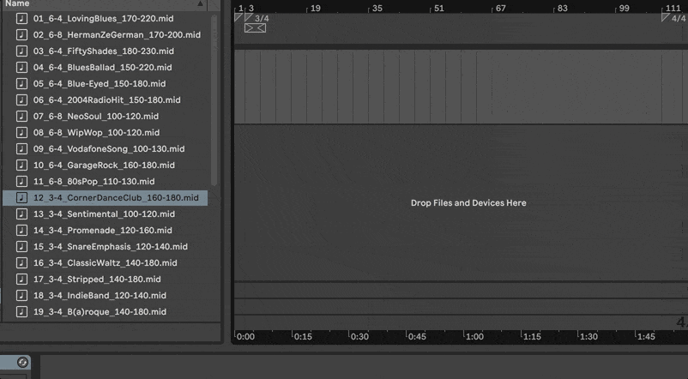Viewport: 688px width, 379px height.
Task: Click the MIDI file icon beside 02_6-8_HermanZeGerman_170-200.mid
Action: [21, 34]
